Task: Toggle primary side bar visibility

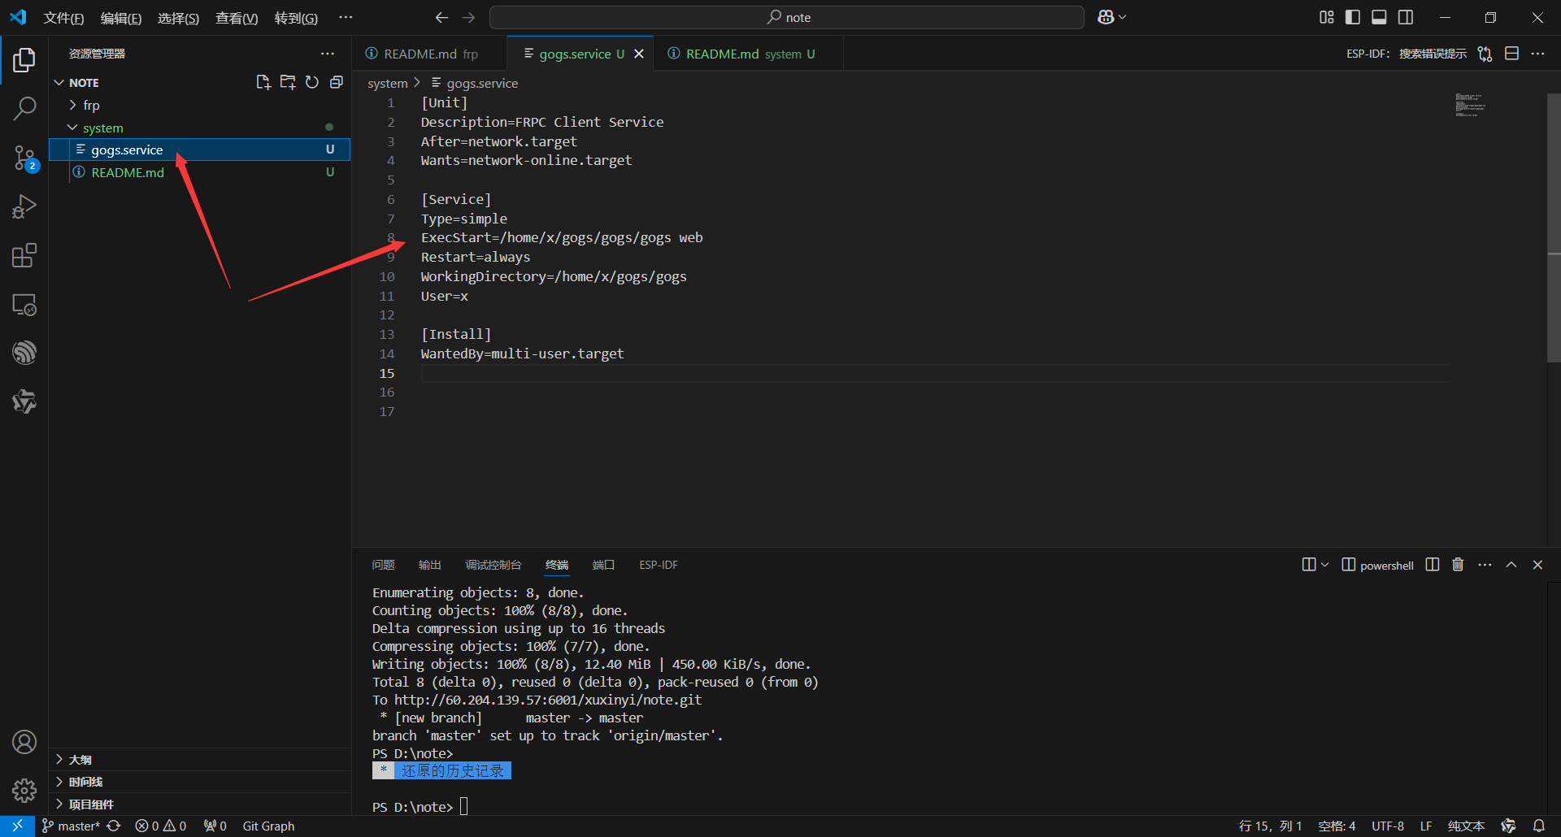Action: (x=1353, y=17)
